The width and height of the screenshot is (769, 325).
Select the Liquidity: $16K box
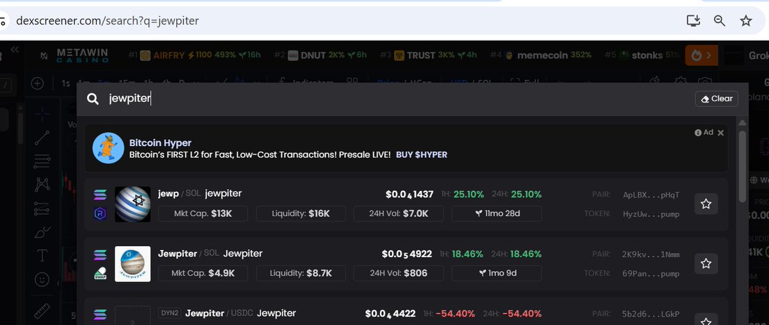(301, 213)
